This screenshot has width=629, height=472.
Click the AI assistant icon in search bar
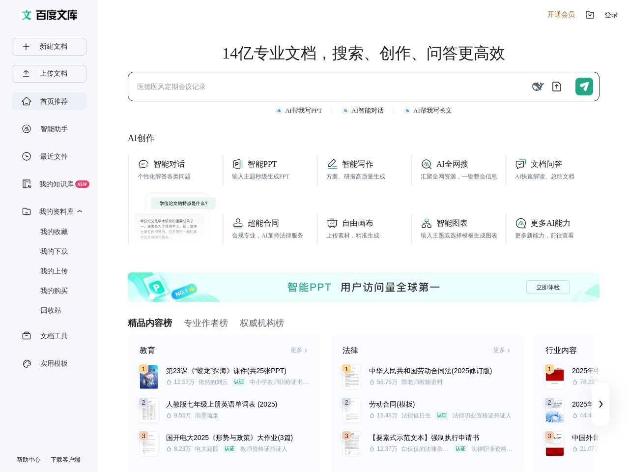[538, 87]
